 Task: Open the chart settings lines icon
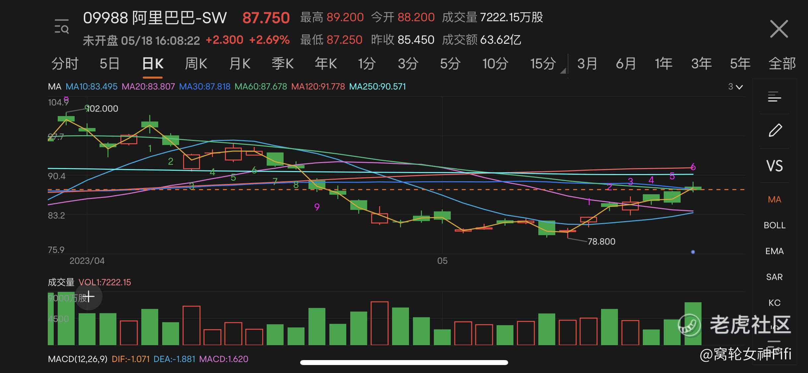click(x=774, y=97)
